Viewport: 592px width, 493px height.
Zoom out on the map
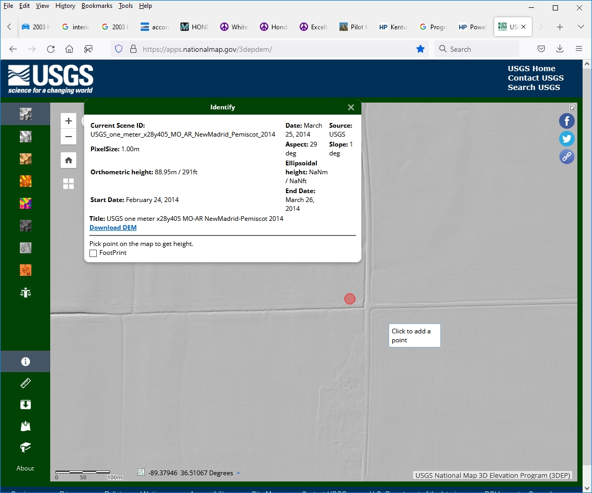point(69,137)
